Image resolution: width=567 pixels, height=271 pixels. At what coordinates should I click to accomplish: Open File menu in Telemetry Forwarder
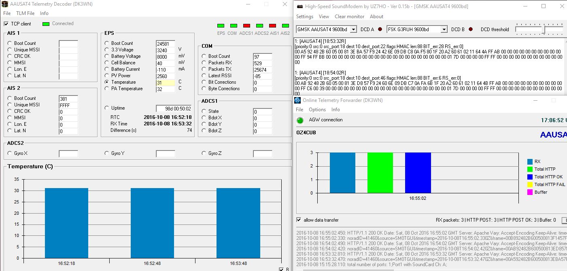(299, 110)
